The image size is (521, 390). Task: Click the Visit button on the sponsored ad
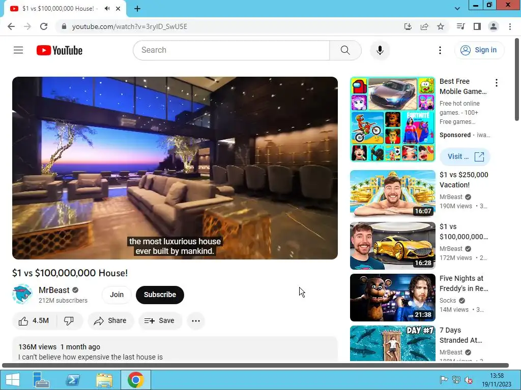[465, 156]
